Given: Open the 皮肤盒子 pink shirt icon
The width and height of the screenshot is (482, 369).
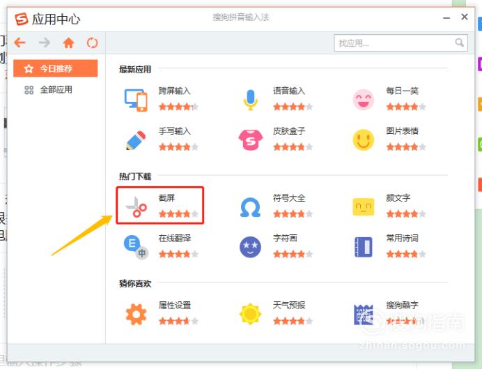Looking at the screenshot, I should coord(251,140).
